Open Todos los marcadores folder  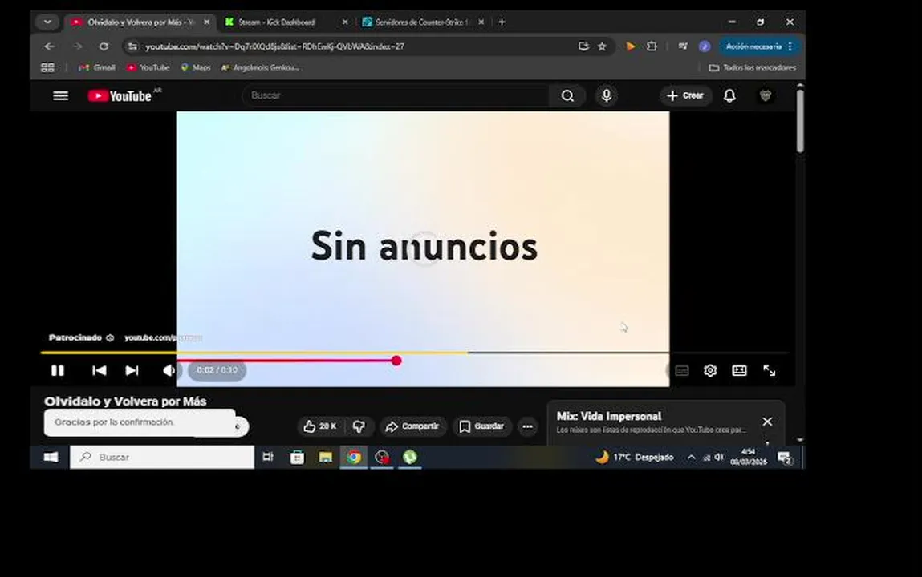[x=752, y=67]
